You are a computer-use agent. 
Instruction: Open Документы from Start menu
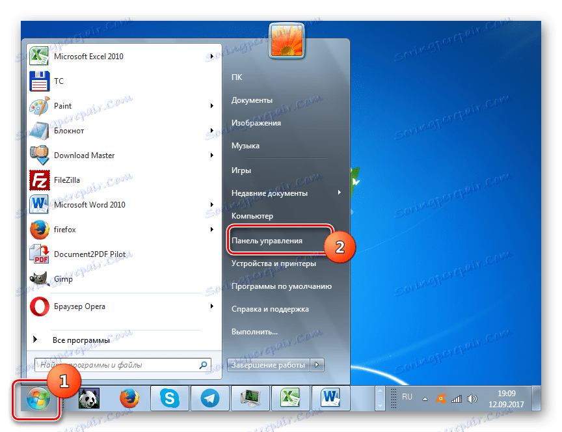pos(252,100)
